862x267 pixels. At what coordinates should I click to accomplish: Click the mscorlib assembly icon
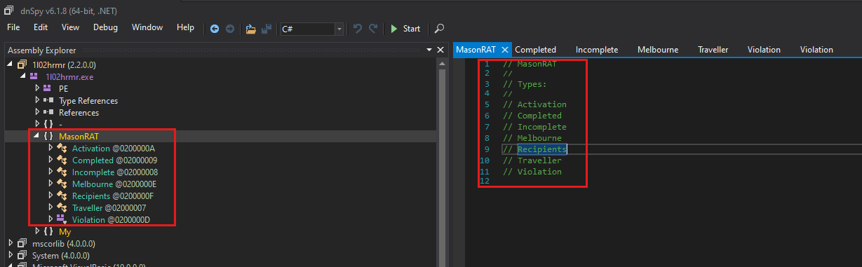click(x=22, y=243)
